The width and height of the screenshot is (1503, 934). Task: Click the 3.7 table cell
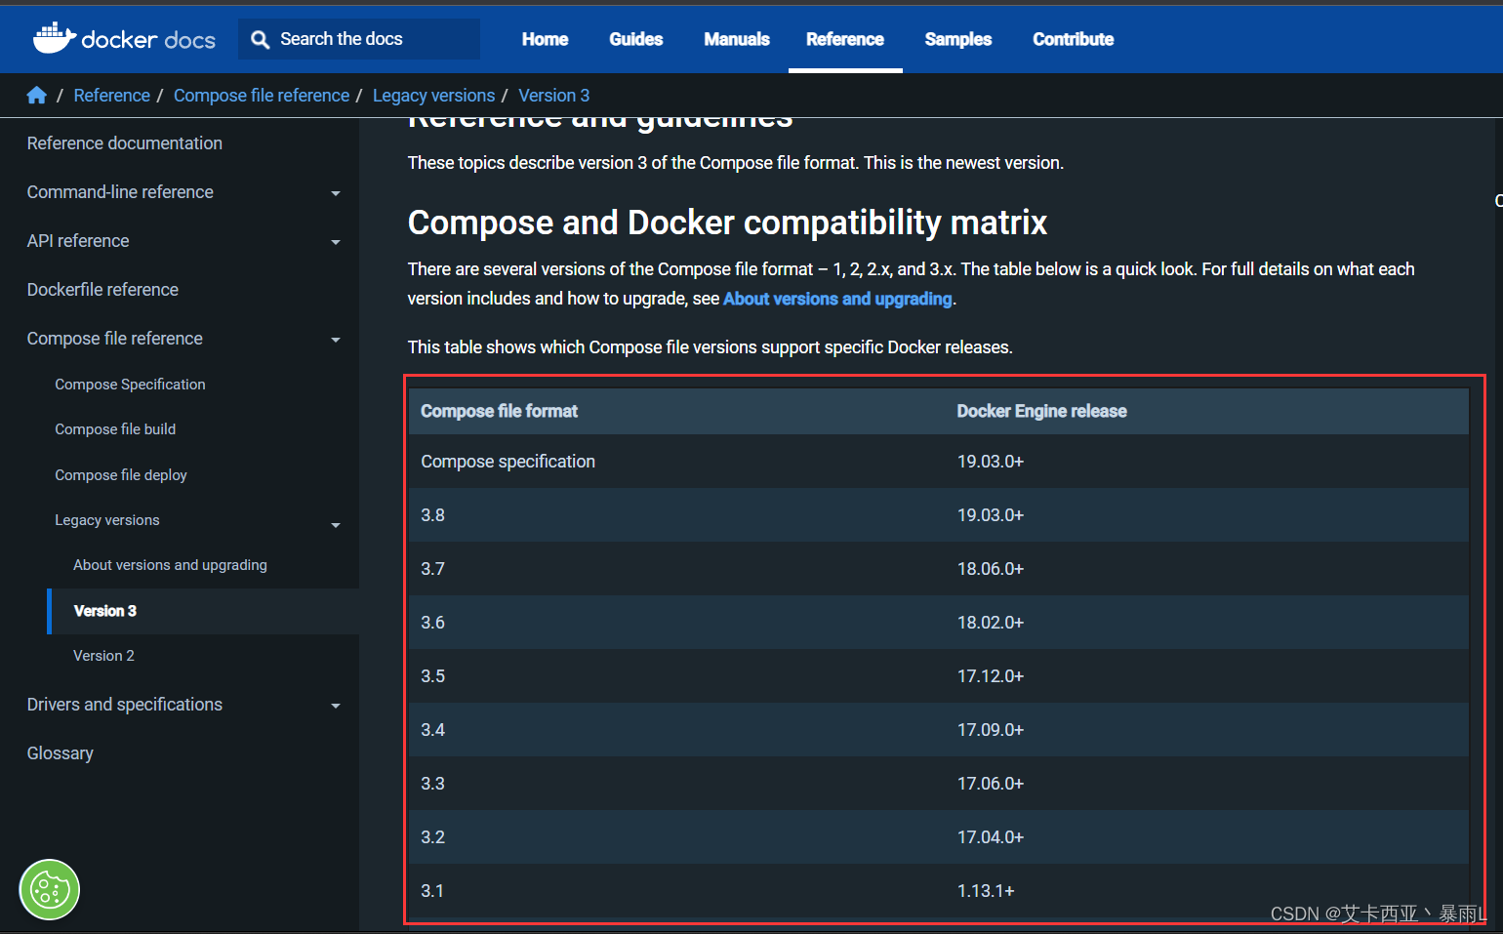tap(432, 569)
